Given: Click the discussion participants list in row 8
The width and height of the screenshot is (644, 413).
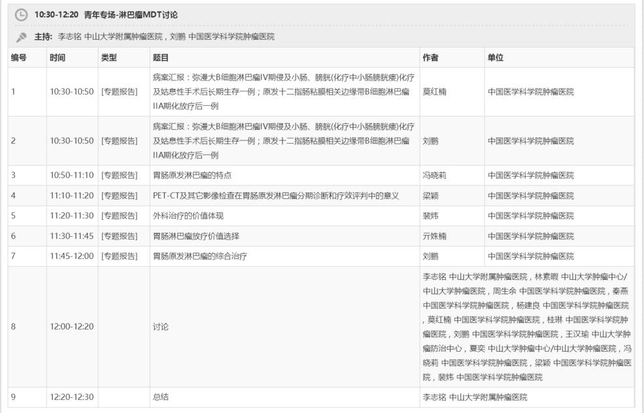Looking at the screenshot, I should tap(527, 327).
